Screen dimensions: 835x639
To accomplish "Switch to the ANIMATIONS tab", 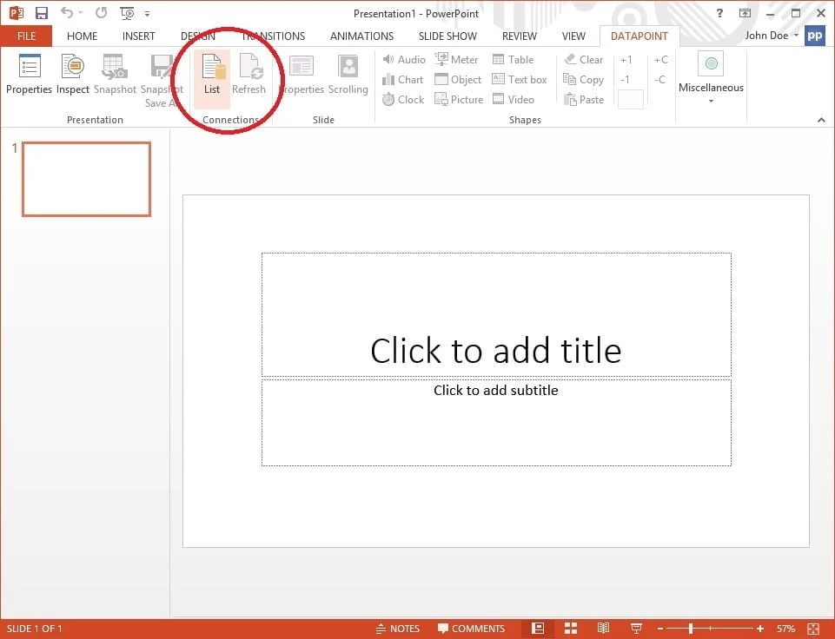I will point(361,36).
